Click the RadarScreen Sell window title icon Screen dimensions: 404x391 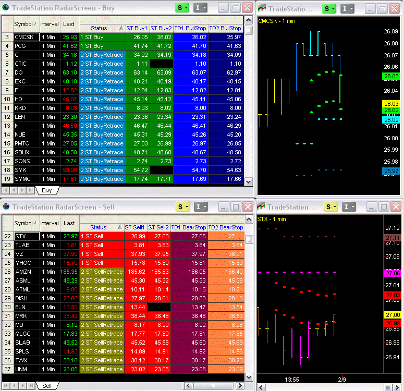(x=6, y=207)
